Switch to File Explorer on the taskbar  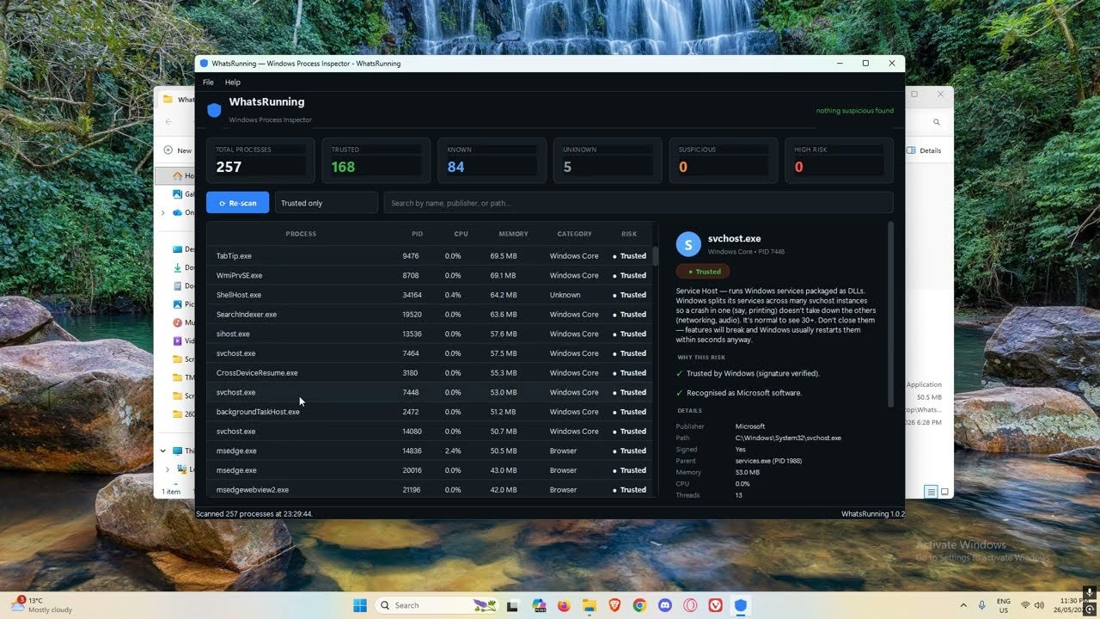590,605
